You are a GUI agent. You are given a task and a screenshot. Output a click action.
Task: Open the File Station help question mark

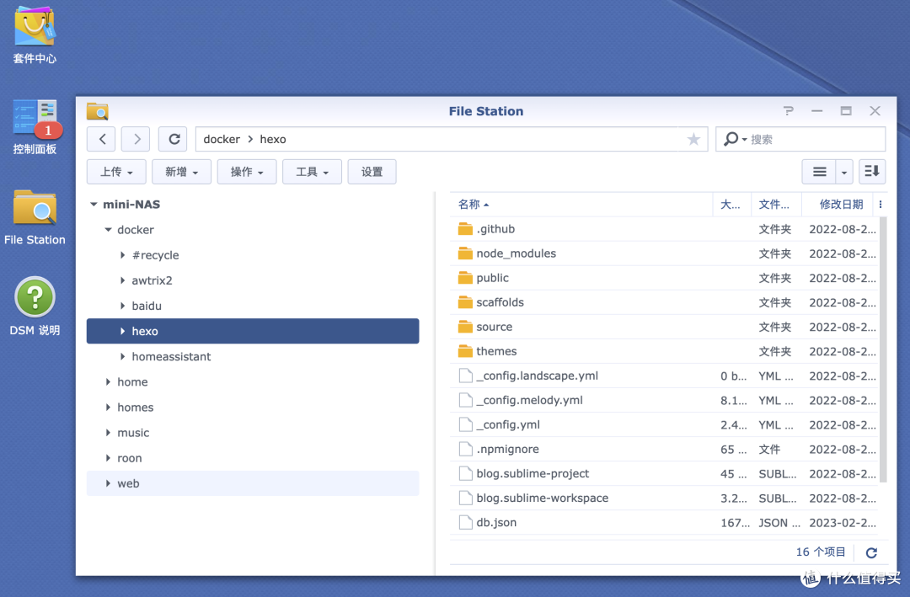788,111
